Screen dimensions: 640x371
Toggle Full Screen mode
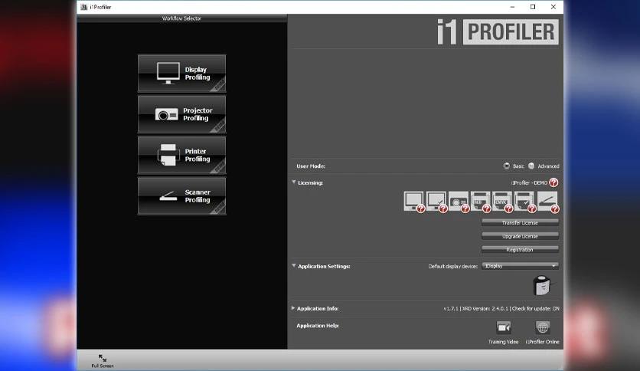click(103, 361)
